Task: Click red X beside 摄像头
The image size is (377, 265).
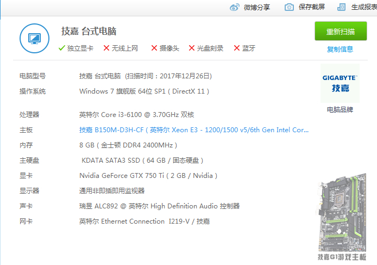Action: (x=154, y=48)
